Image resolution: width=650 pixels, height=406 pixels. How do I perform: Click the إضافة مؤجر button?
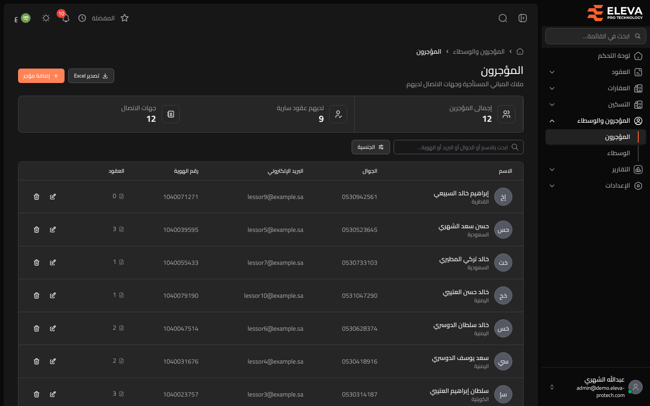tap(41, 76)
